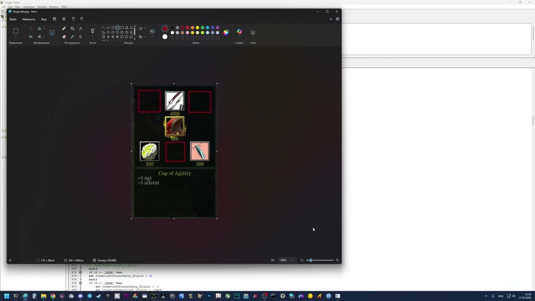Choose the Rectangle shape

117,28
